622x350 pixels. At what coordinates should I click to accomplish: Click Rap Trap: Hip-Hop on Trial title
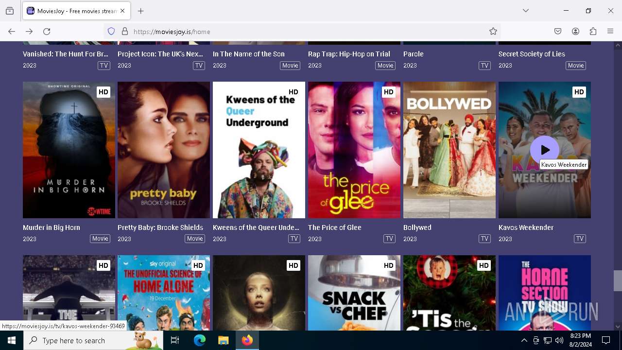point(349,54)
